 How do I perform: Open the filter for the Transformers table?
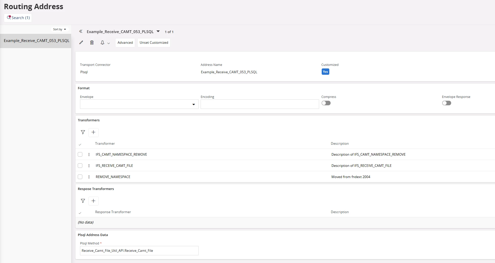coord(83,132)
